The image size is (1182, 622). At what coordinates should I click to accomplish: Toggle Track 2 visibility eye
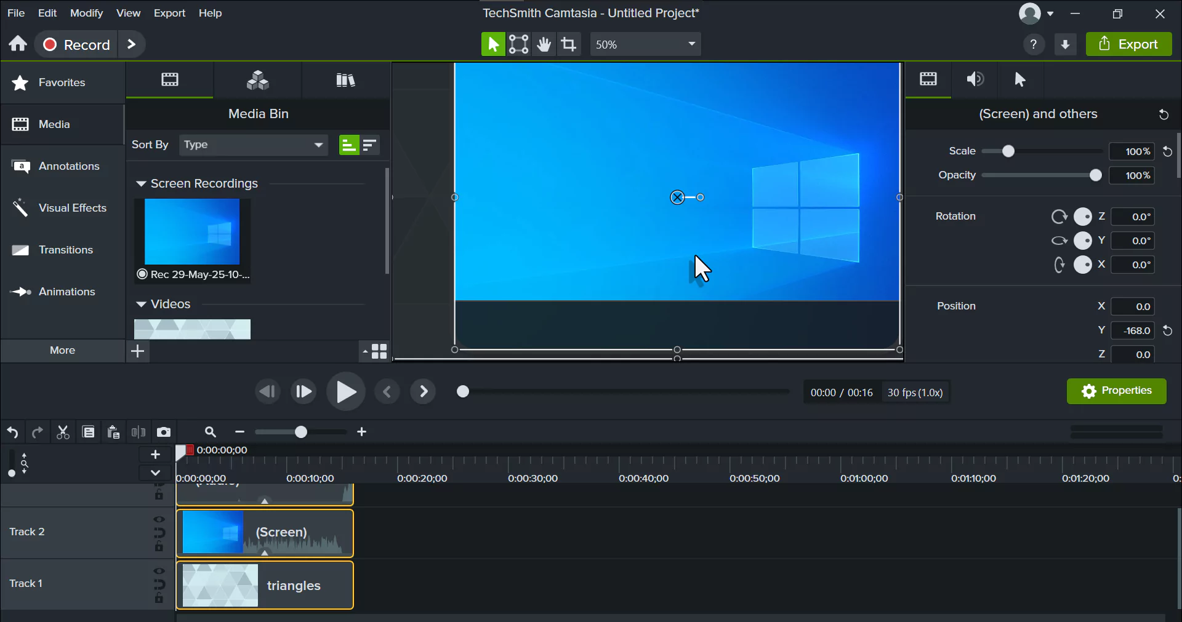(159, 519)
